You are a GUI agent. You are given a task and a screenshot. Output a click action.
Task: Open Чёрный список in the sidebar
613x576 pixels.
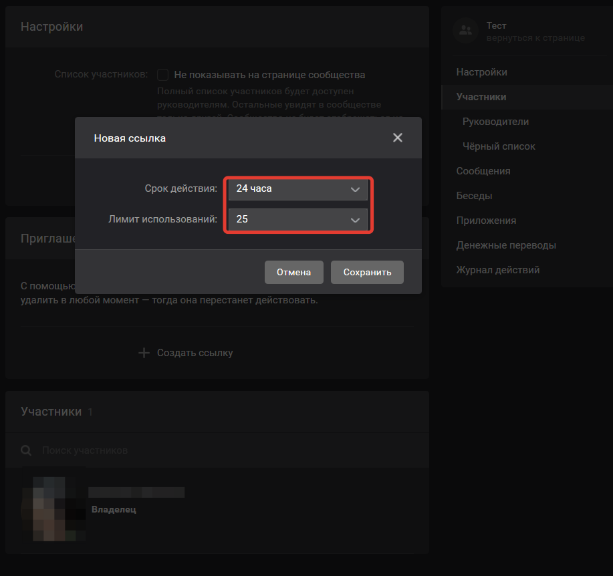click(x=499, y=146)
